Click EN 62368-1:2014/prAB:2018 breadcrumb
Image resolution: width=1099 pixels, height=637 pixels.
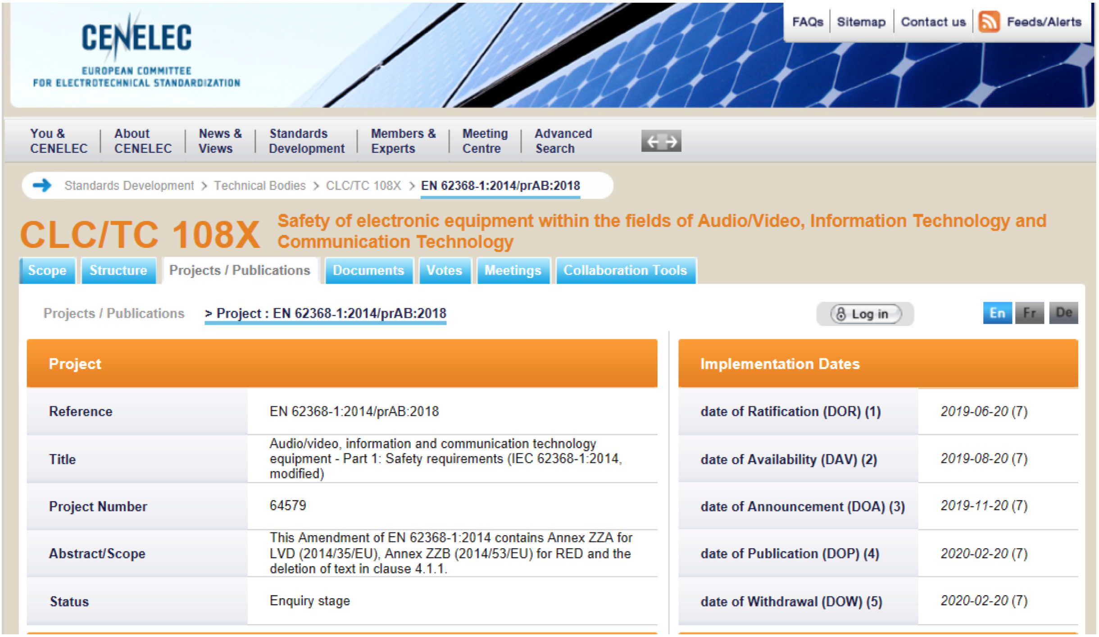pos(500,186)
